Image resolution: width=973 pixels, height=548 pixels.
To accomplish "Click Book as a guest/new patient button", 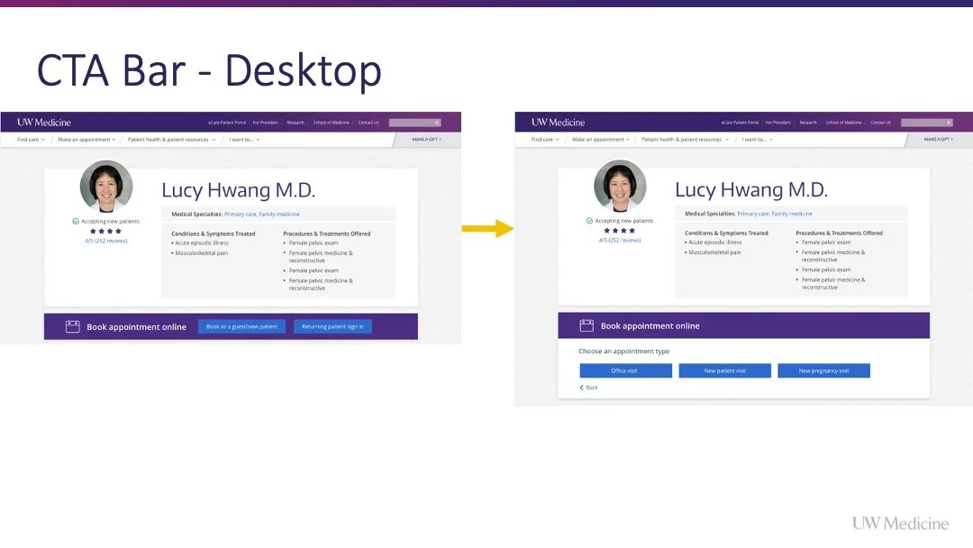I will point(241,326).
